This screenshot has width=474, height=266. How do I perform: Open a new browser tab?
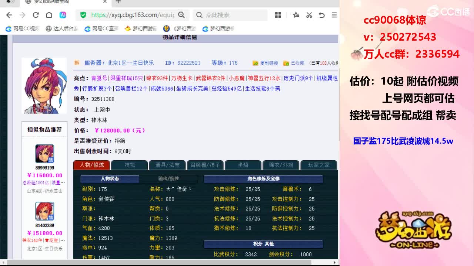(118, 2)
